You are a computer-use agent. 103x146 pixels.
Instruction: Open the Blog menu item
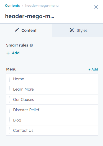point(52,120)
